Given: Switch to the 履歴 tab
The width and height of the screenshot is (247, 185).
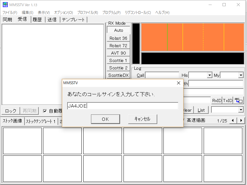Looking at the screenshot, I should pos(37,20).
